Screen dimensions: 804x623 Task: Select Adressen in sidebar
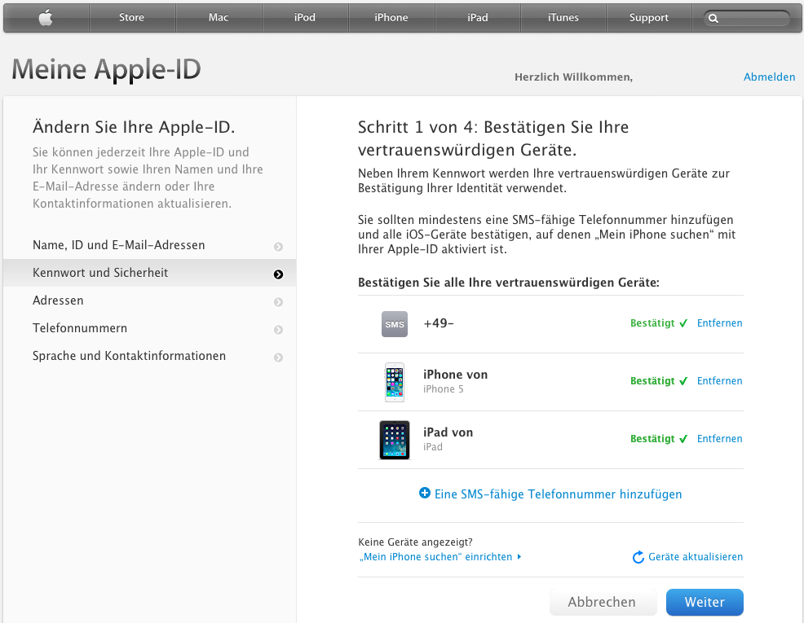click(x=150, y=301)
